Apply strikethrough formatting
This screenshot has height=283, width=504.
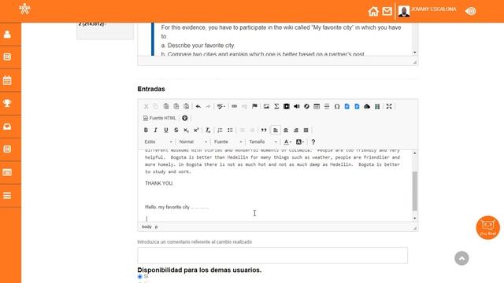point(176,130)
